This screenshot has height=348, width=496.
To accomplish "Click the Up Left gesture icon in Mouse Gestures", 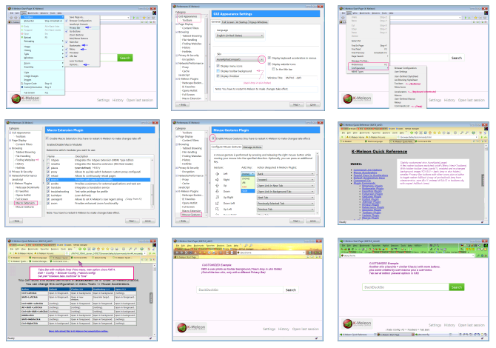I will pyautogui.click(x=217, y=209).
